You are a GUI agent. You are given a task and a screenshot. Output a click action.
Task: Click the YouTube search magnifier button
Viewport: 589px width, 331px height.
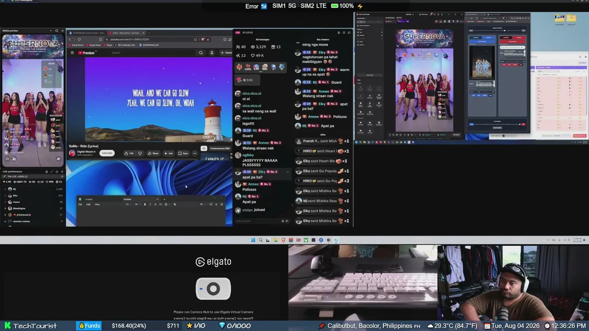[x=201, y=53]
